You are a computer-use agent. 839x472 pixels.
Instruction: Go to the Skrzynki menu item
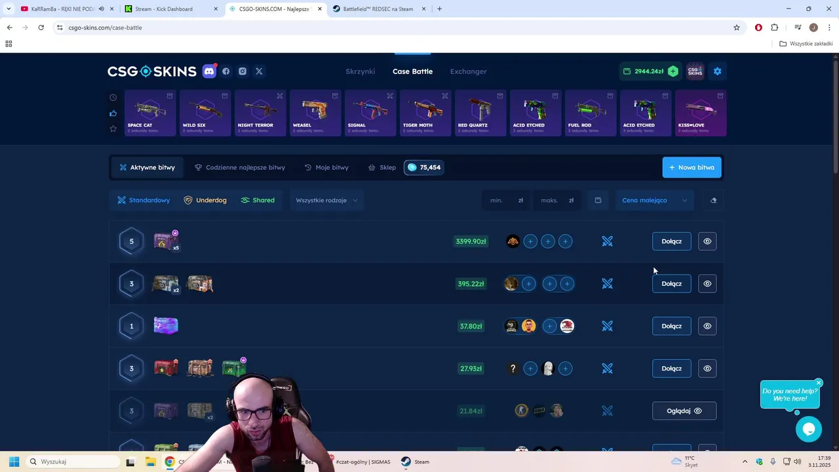(x=361, y=71)
